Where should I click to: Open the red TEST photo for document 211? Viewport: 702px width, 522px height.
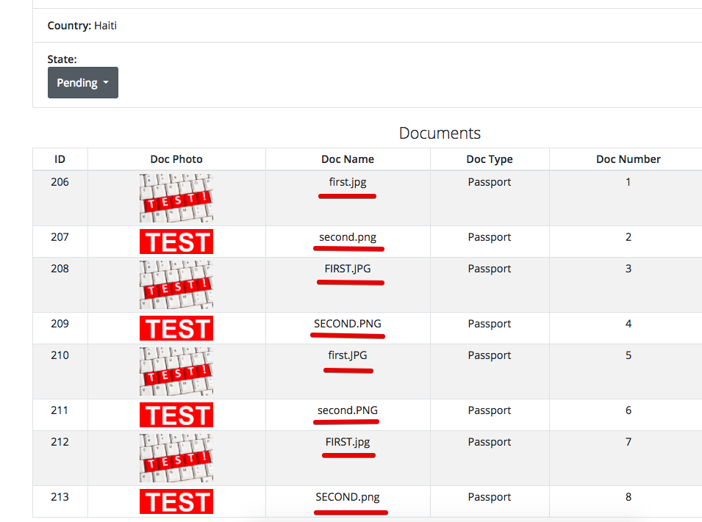pyautogui.click(x=176, y=414)
